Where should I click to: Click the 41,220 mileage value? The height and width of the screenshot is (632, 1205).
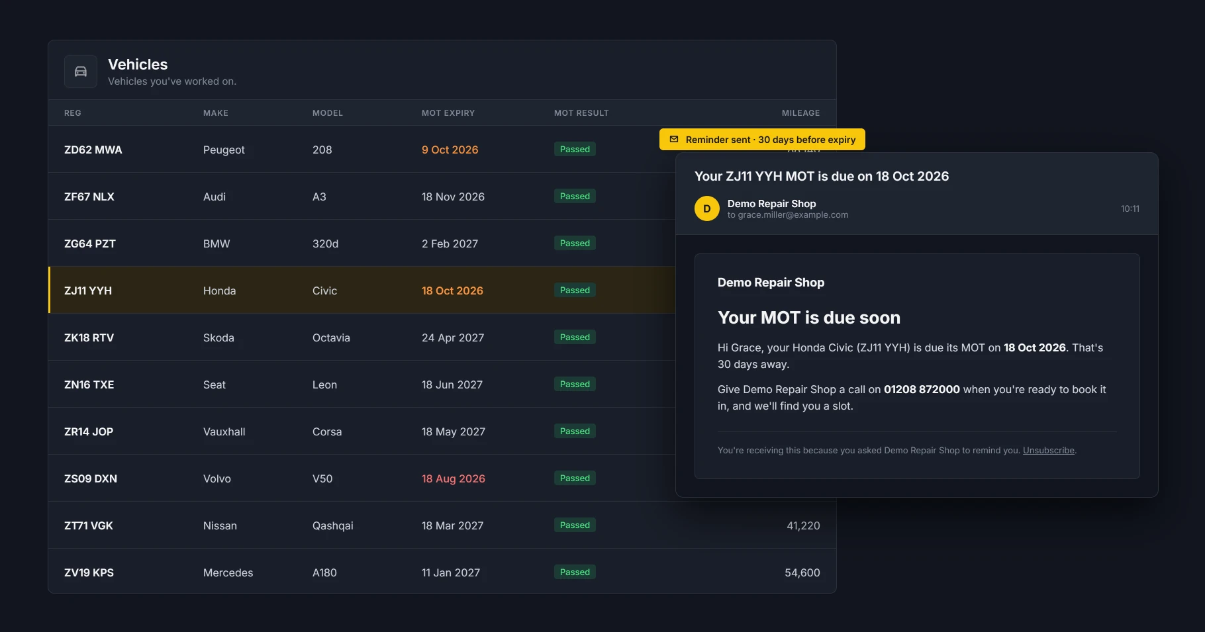pos(803,525)
